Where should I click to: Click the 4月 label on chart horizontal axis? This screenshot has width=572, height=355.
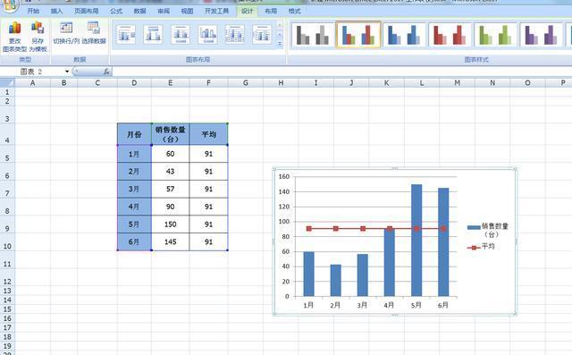point(389,305)
